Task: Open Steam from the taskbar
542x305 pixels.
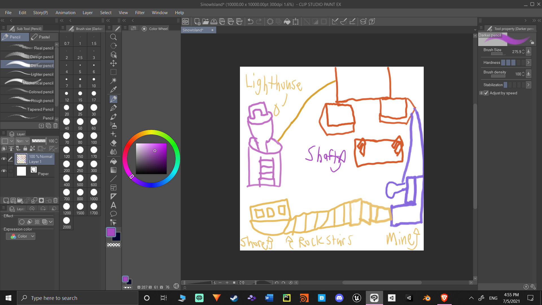Action: (234, 298)
